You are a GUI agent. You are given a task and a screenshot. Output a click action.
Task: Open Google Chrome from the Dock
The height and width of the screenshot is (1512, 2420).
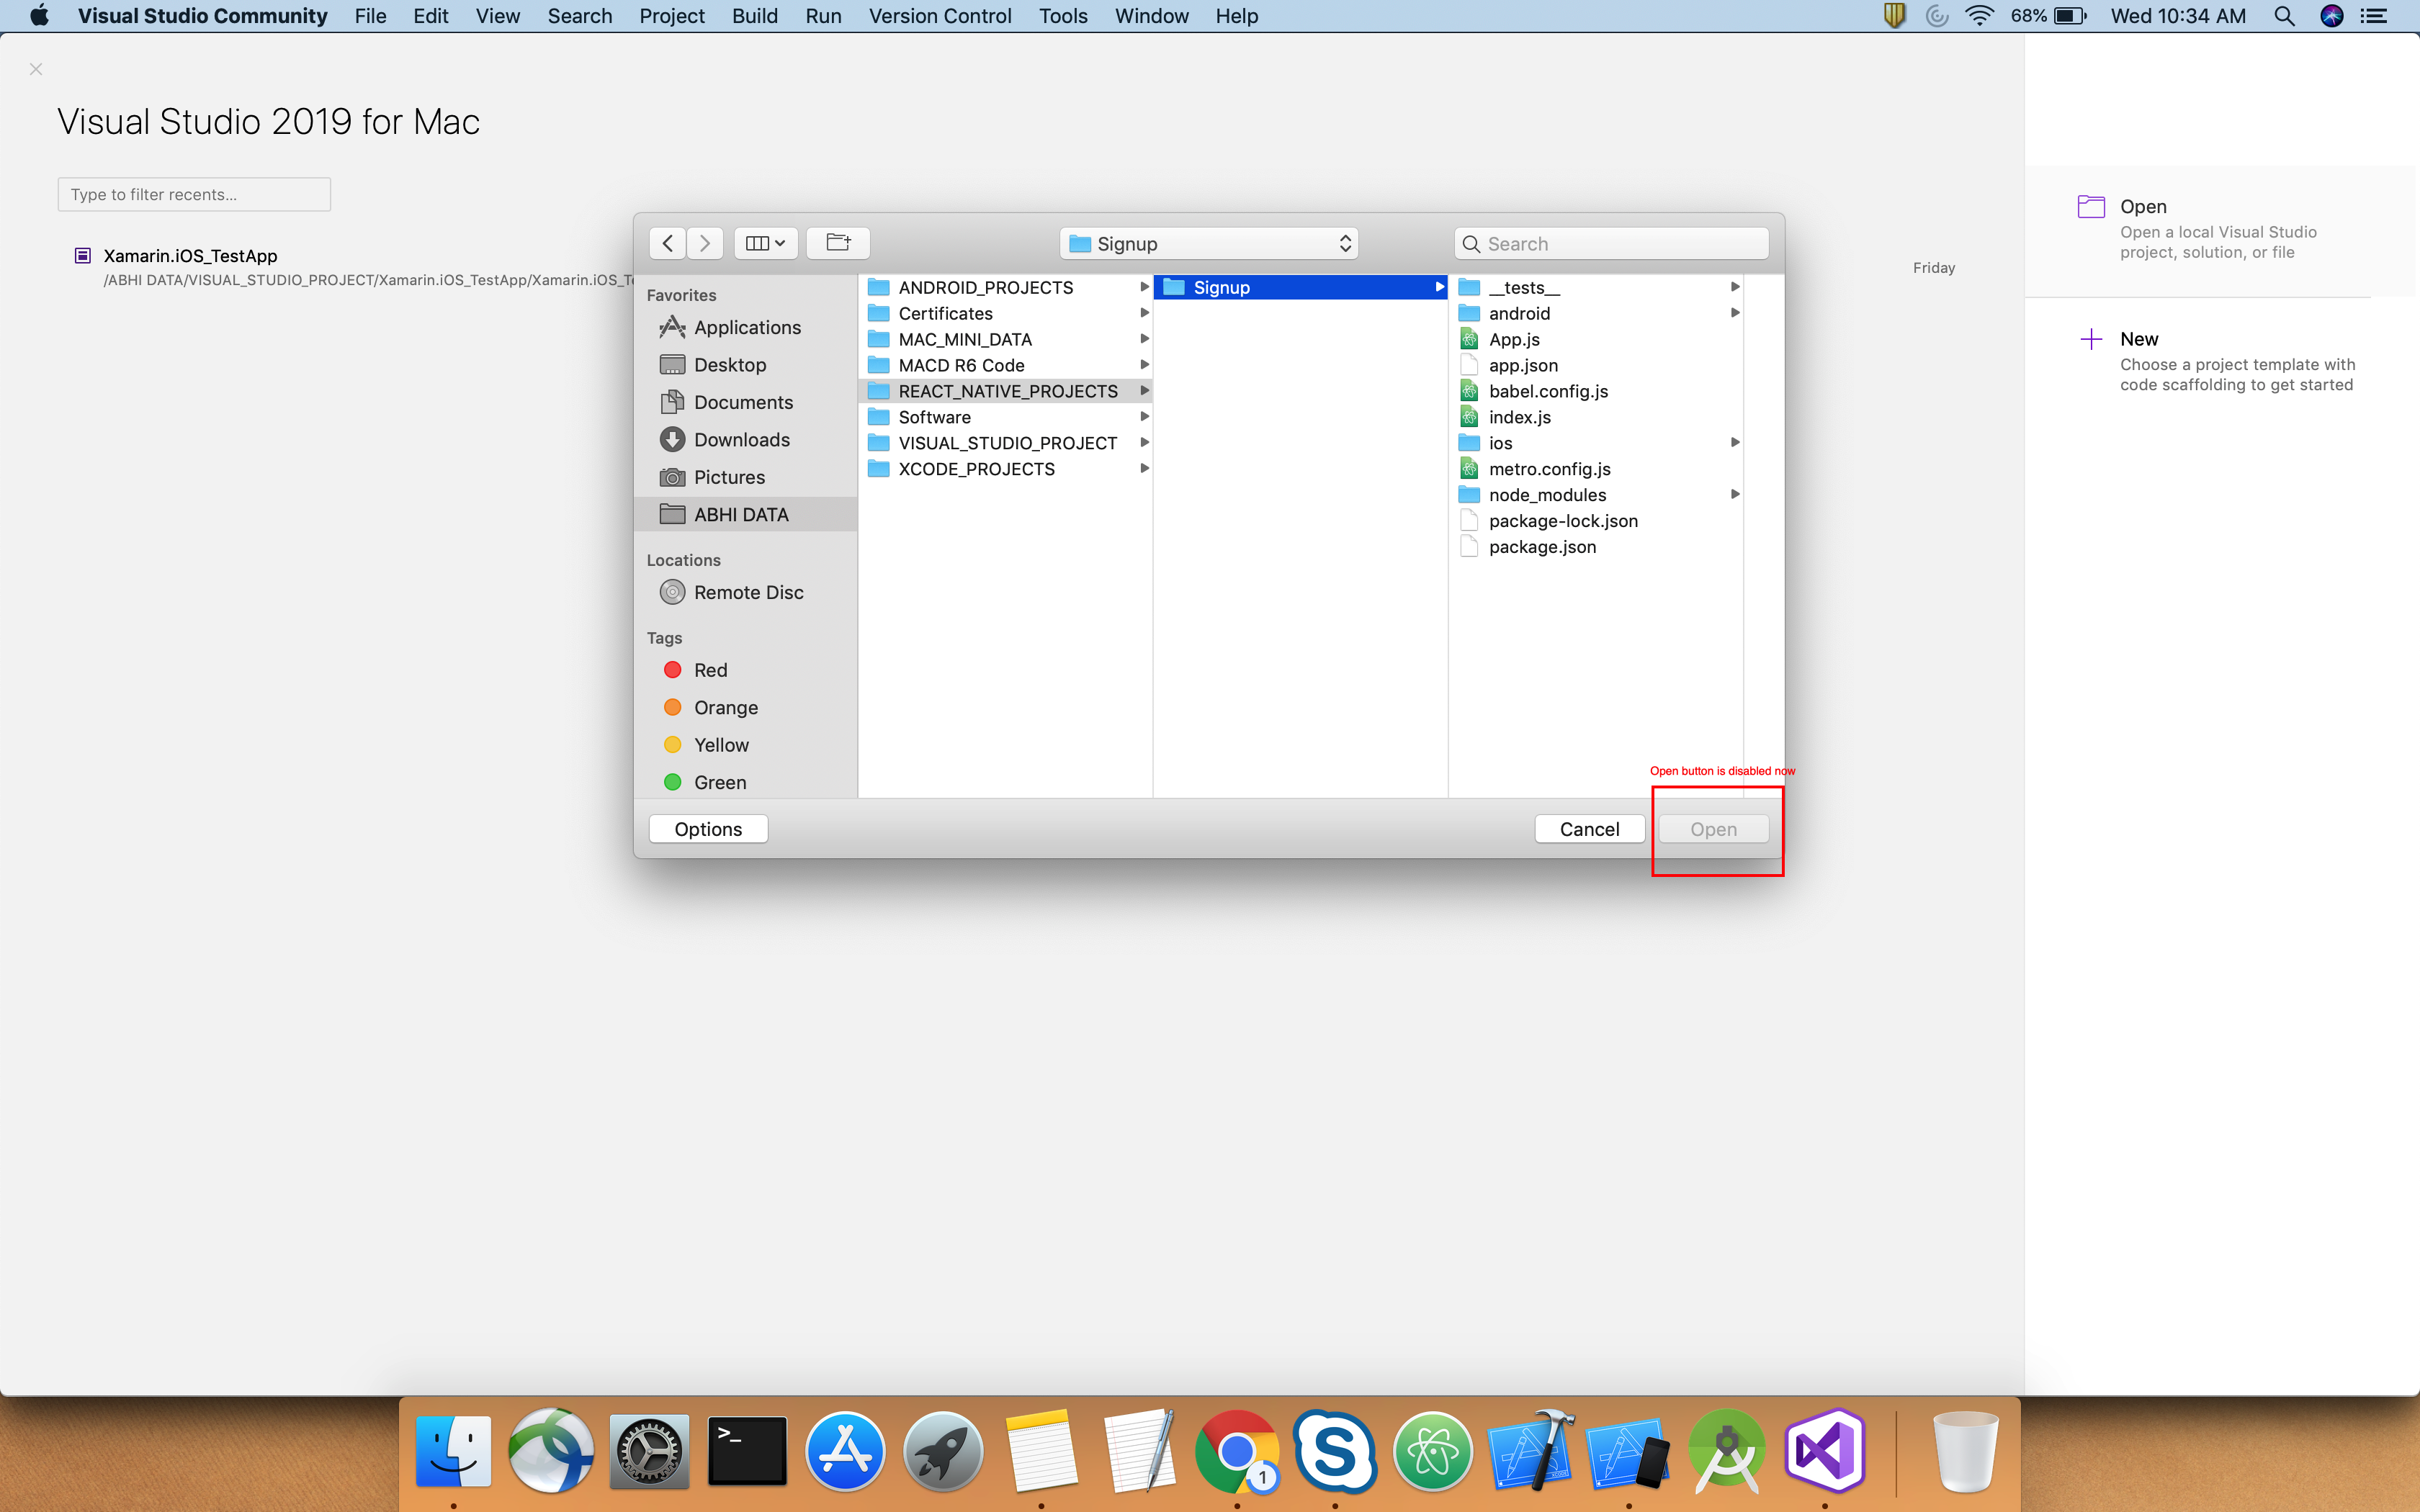(x=1237, y=1451)
